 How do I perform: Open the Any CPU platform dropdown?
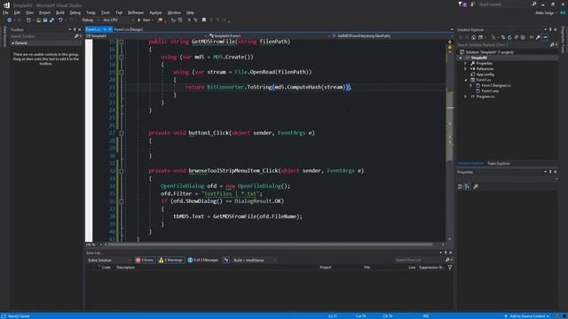(118, 19)
